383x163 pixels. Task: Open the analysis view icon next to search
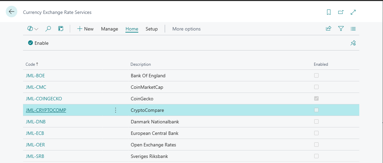61,29
